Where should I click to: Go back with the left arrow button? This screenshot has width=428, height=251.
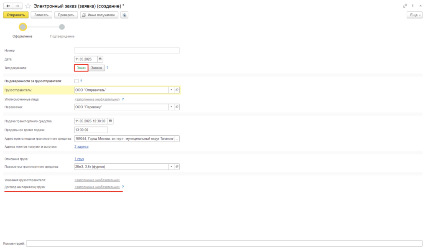(x=8, y=6)
